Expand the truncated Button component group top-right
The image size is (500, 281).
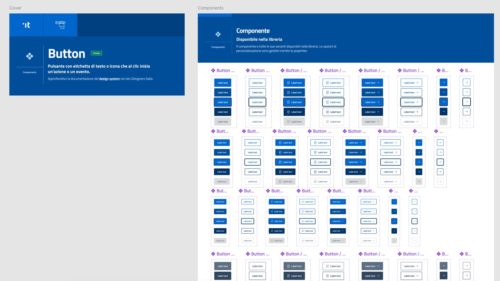coord(465,70)
